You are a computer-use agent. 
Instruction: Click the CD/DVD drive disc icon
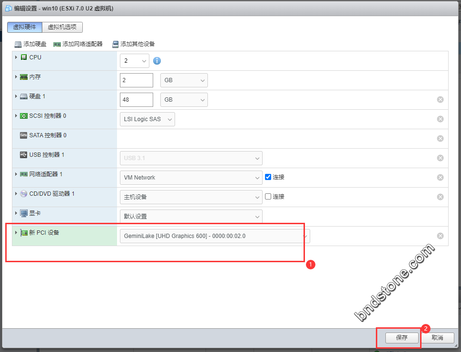click(x=23, y=194)
